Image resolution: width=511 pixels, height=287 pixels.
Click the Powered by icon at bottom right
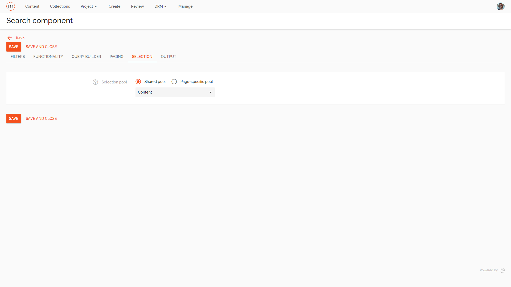[502, 270]
